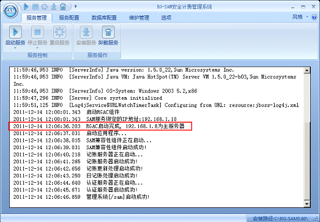
Task: Click the quick-access uninstall (trash) icon
Action: [63, 7]
